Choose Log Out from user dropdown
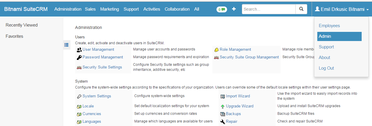The height and width of the screenshot is (126, 372). click(x=339, y=68)
